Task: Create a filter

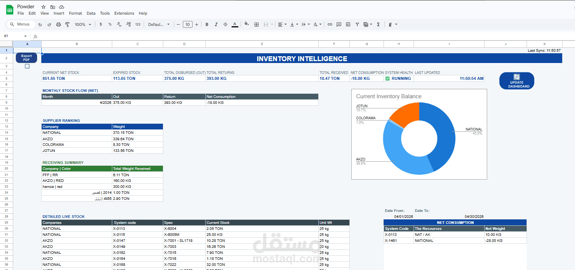Action: coord(357,24)
